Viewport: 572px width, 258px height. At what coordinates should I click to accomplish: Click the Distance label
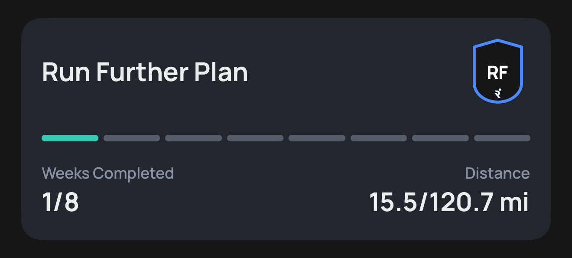pos(497,173)
